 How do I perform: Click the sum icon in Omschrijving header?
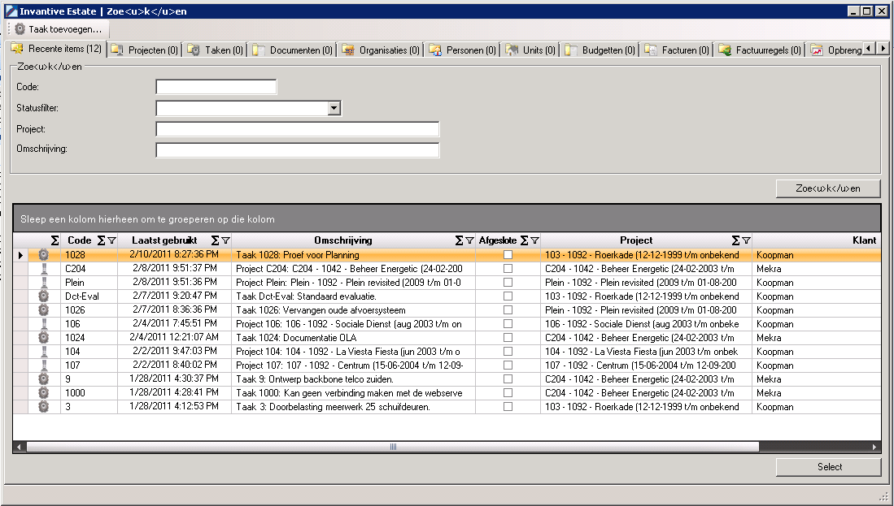[460, 240]
